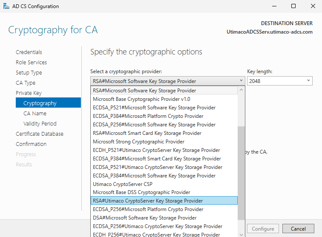Image resolution: width=322 pixels, height=237 pixels.
Task: Open Certificate Database step
Action: (x=40, y=134)
